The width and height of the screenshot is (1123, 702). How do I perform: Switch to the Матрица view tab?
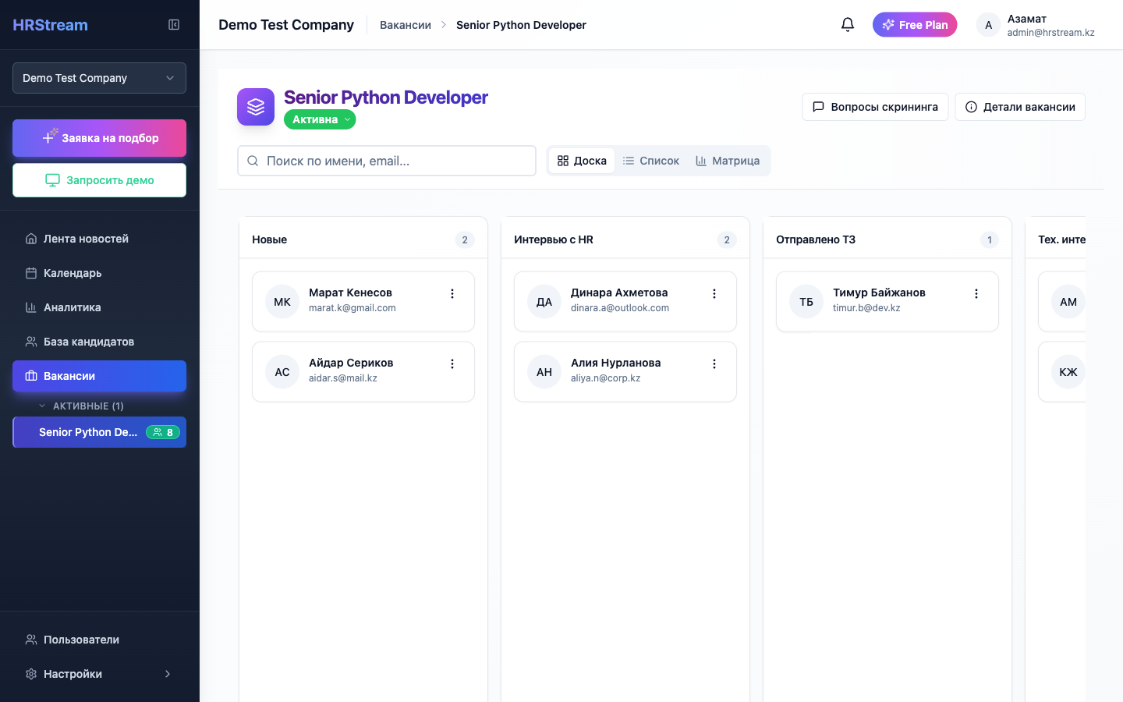[x=728, y=160]
